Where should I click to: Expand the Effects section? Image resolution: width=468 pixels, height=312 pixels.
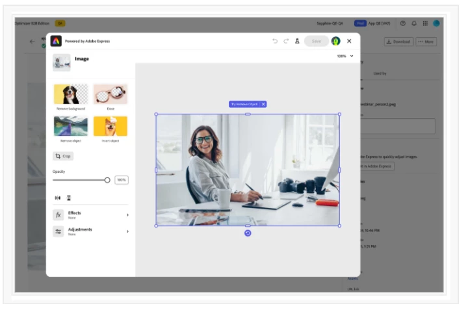point(91,215)
